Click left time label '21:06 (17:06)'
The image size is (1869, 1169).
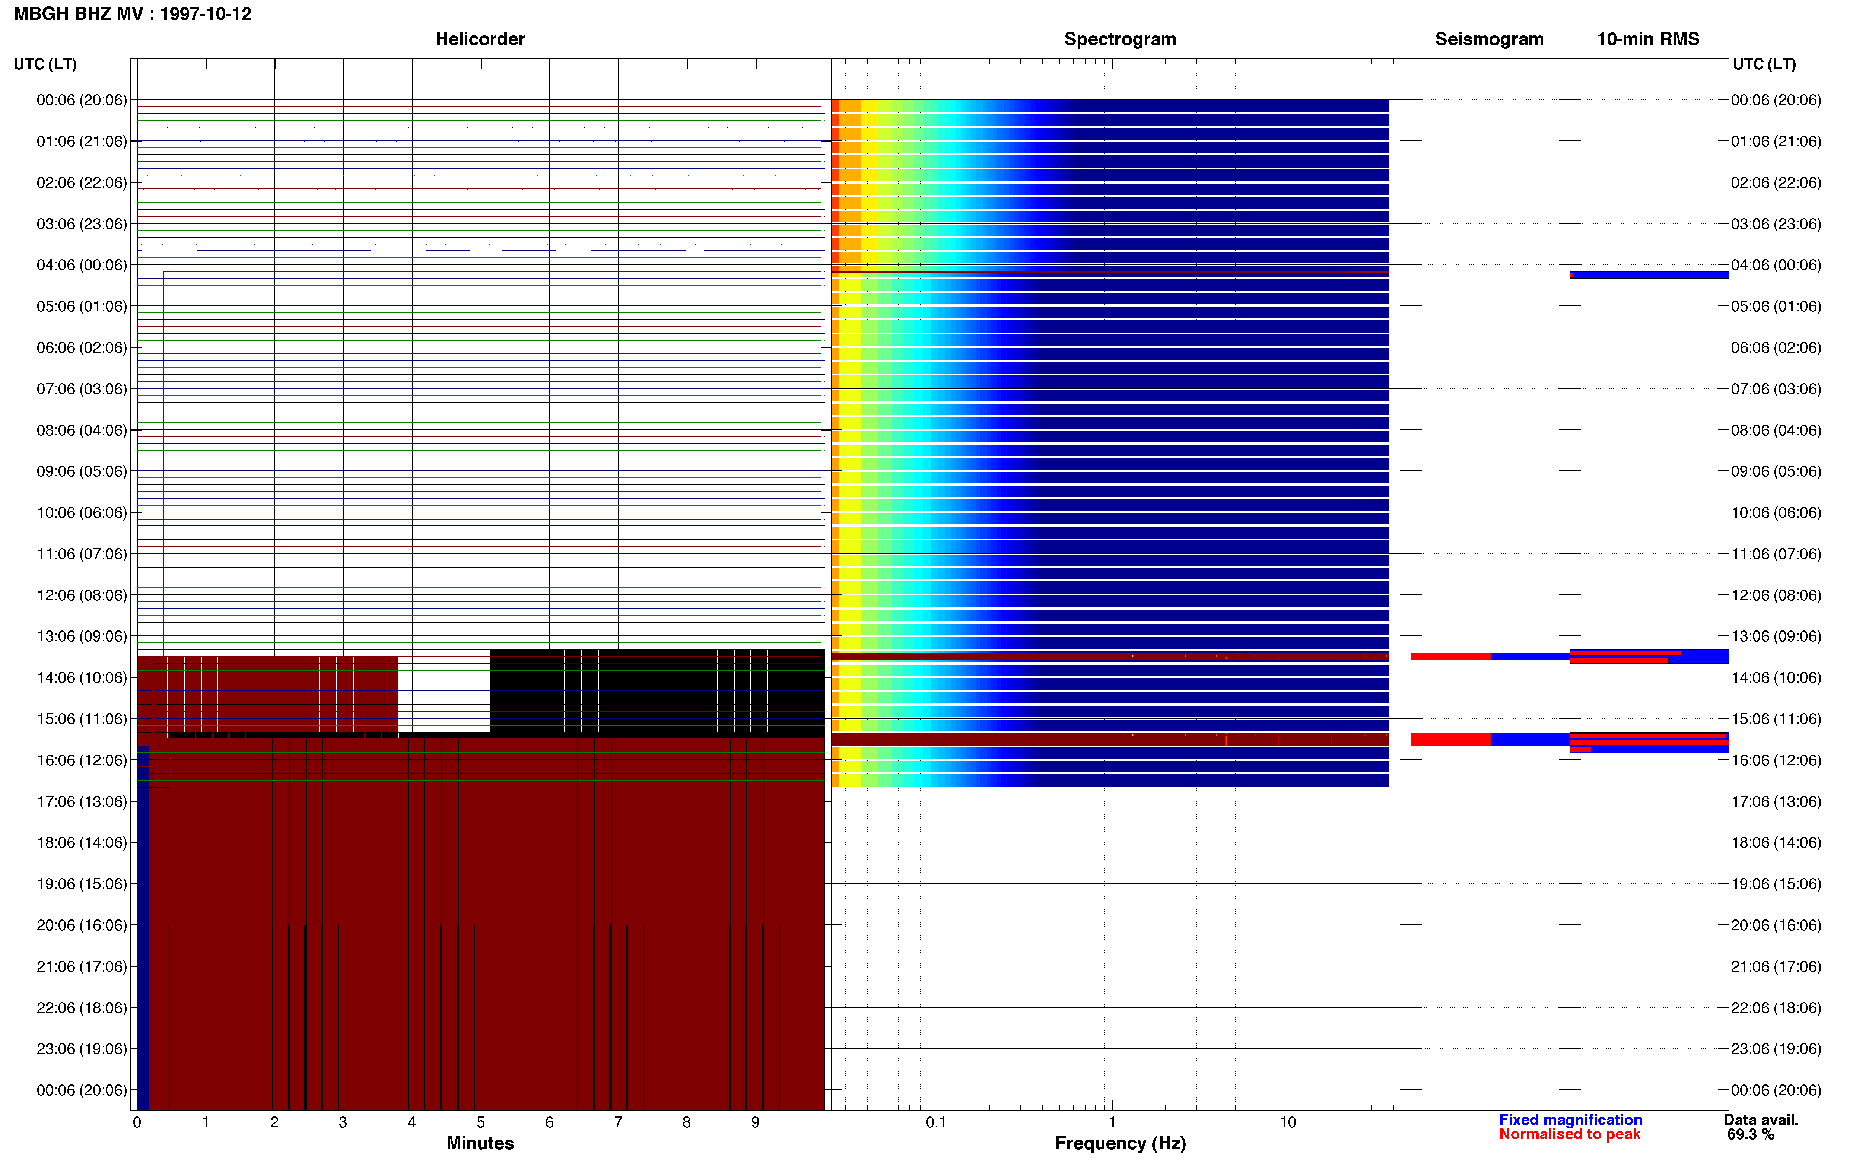click(82, 966)
